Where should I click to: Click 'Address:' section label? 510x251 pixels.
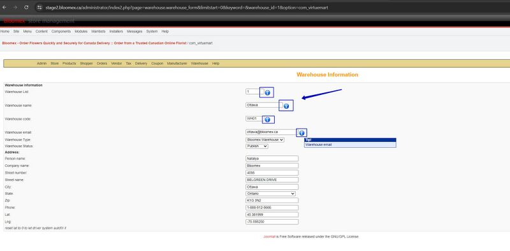pyautogui.click(x=12, y=152)
